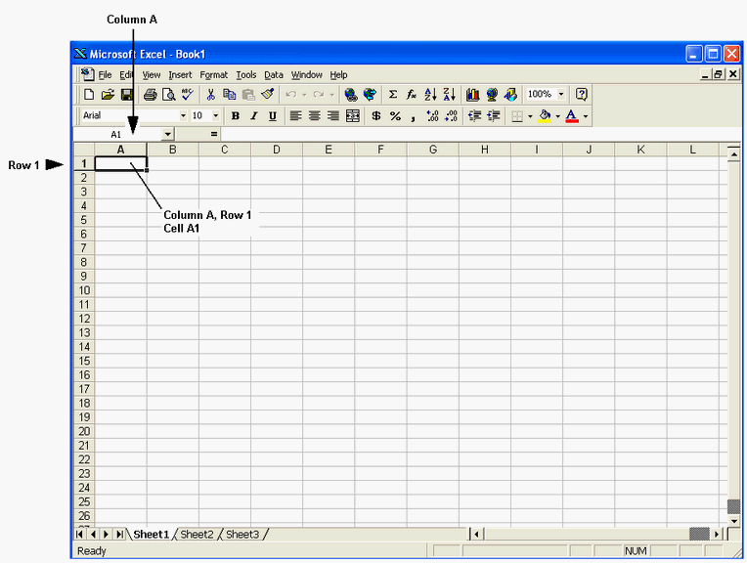Click the Paste clipboard icon

(248, 94)
